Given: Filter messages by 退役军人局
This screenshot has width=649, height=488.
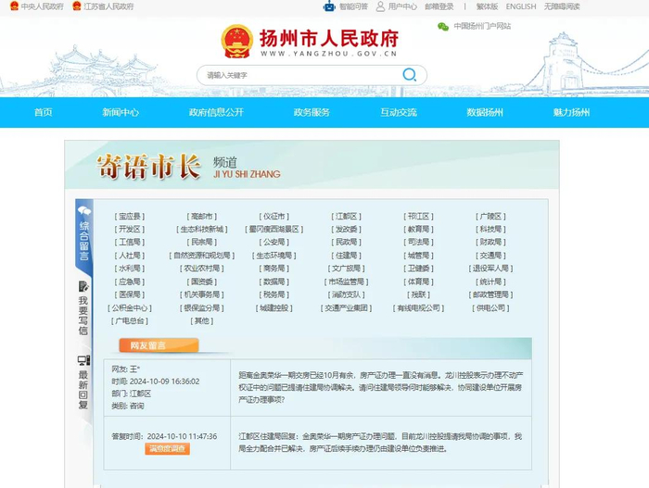Looking at the screenshot, I should tap(490, 269).
